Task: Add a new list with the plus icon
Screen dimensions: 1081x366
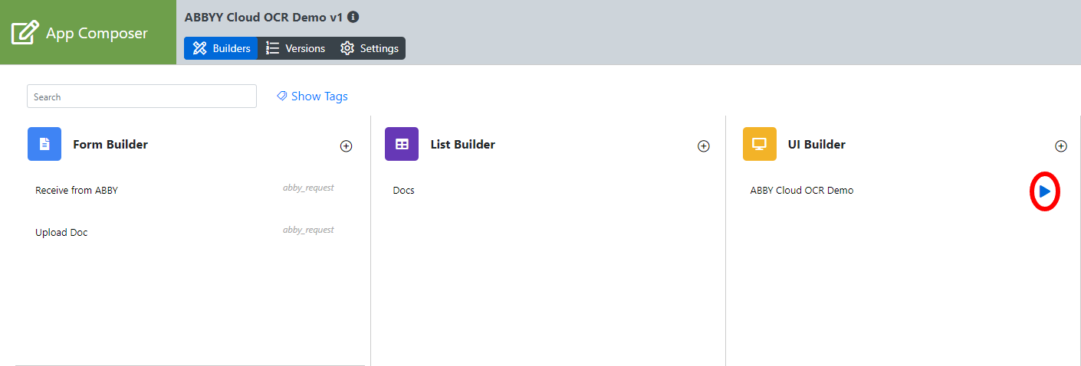Action: click(x=703, y=146)
